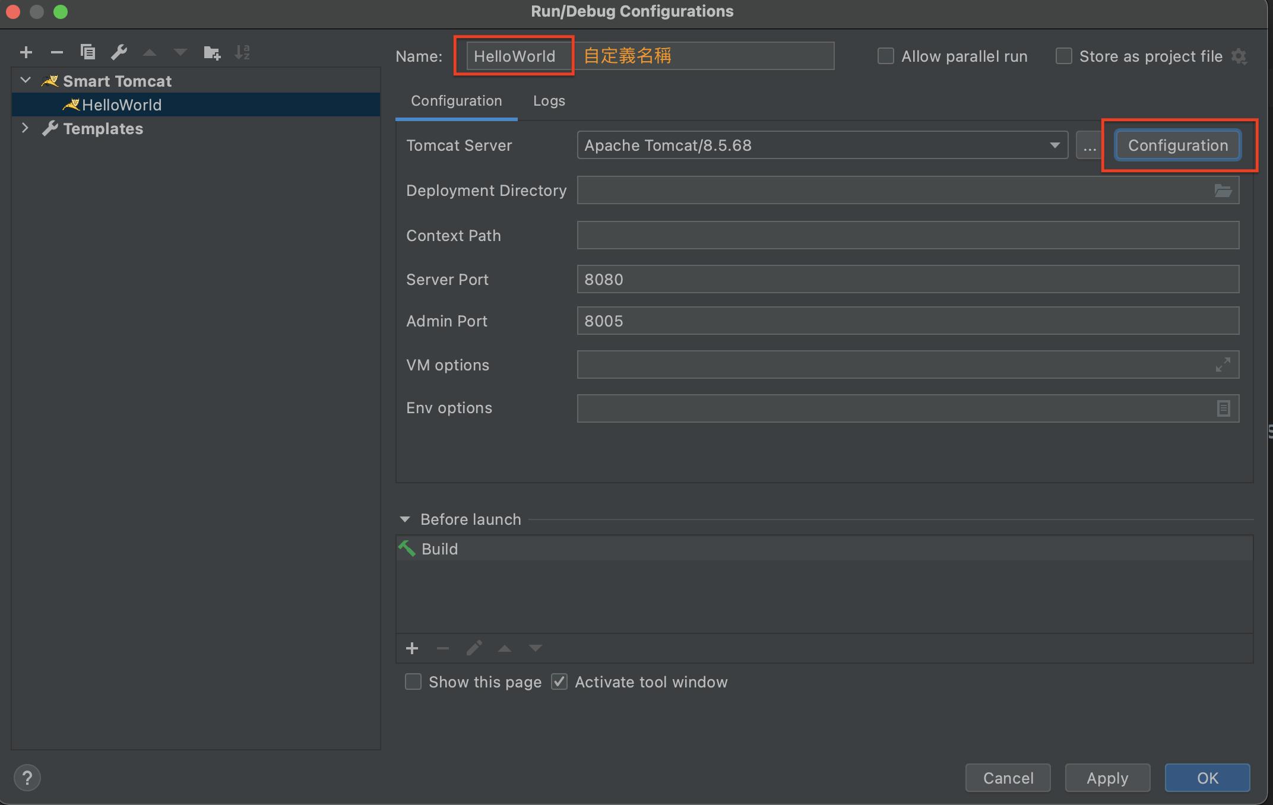Open project file storage settings gear
Viewport: 1273px width, 805px height.
(1239, 56)
